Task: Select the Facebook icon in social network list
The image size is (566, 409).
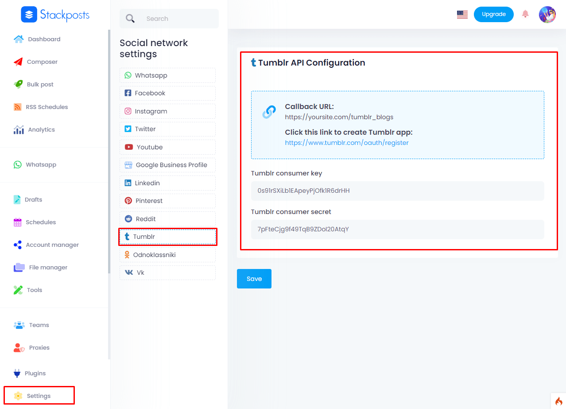Action: click(128, 93)
